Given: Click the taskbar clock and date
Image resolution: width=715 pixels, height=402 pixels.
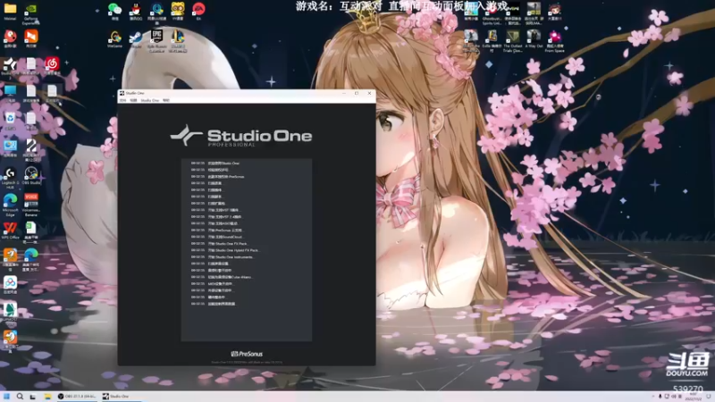Looking at the screenshot, I should (694, 397).
